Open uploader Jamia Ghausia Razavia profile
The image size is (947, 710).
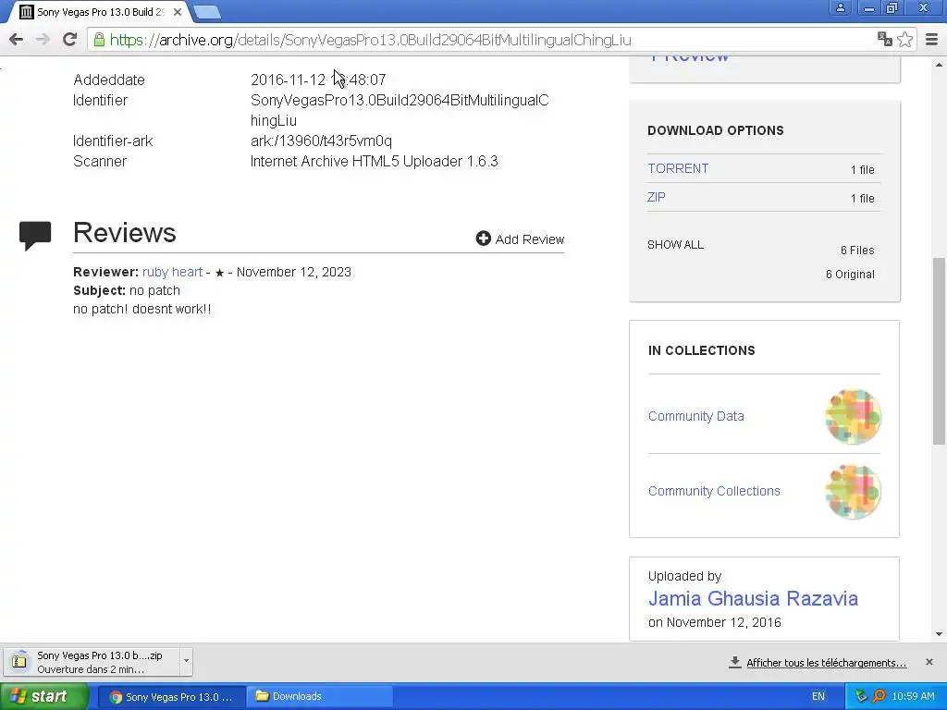pos(753,598)
